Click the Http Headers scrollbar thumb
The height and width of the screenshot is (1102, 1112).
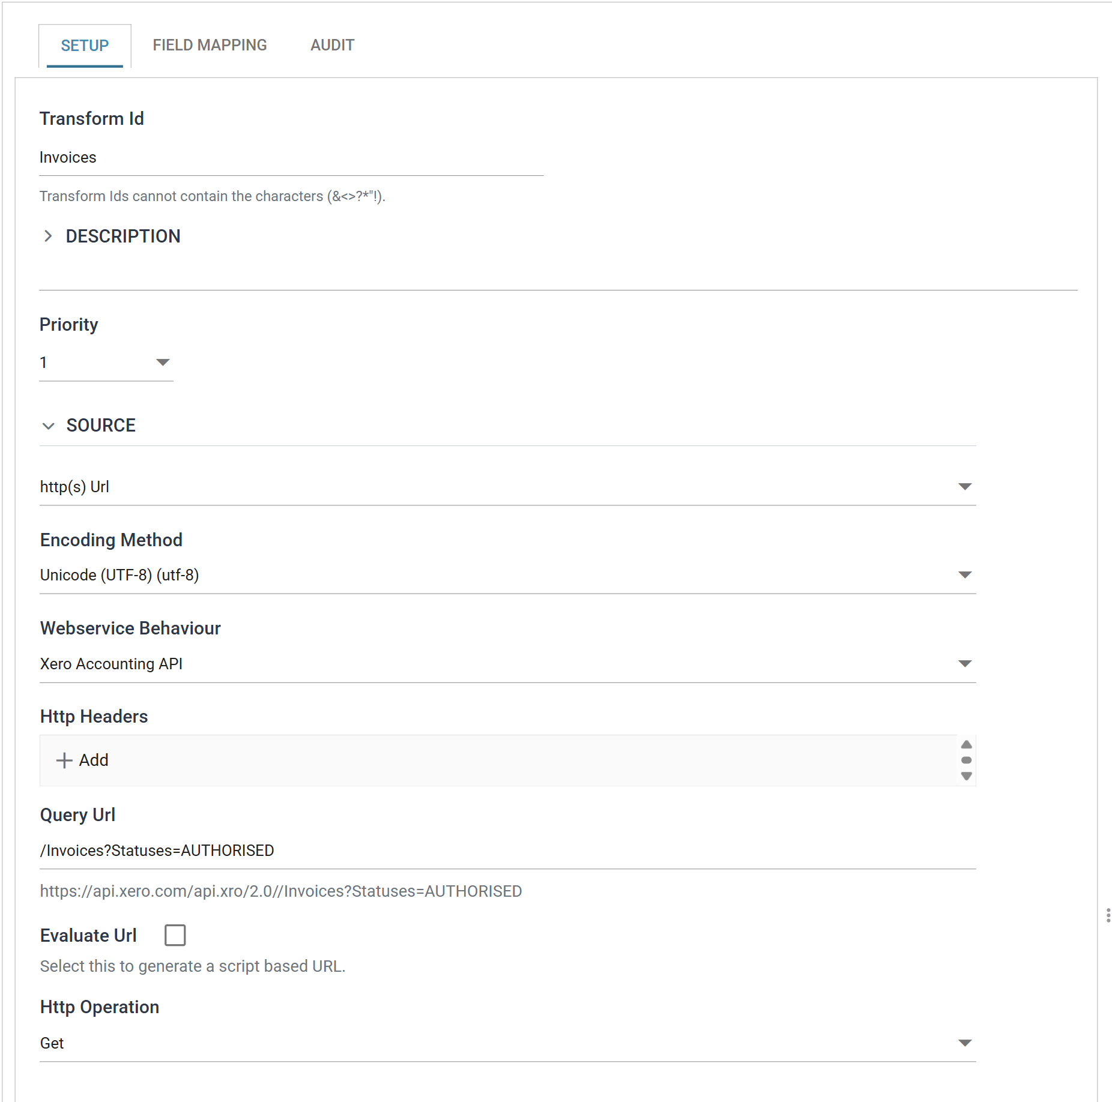(x=966, y=760)
